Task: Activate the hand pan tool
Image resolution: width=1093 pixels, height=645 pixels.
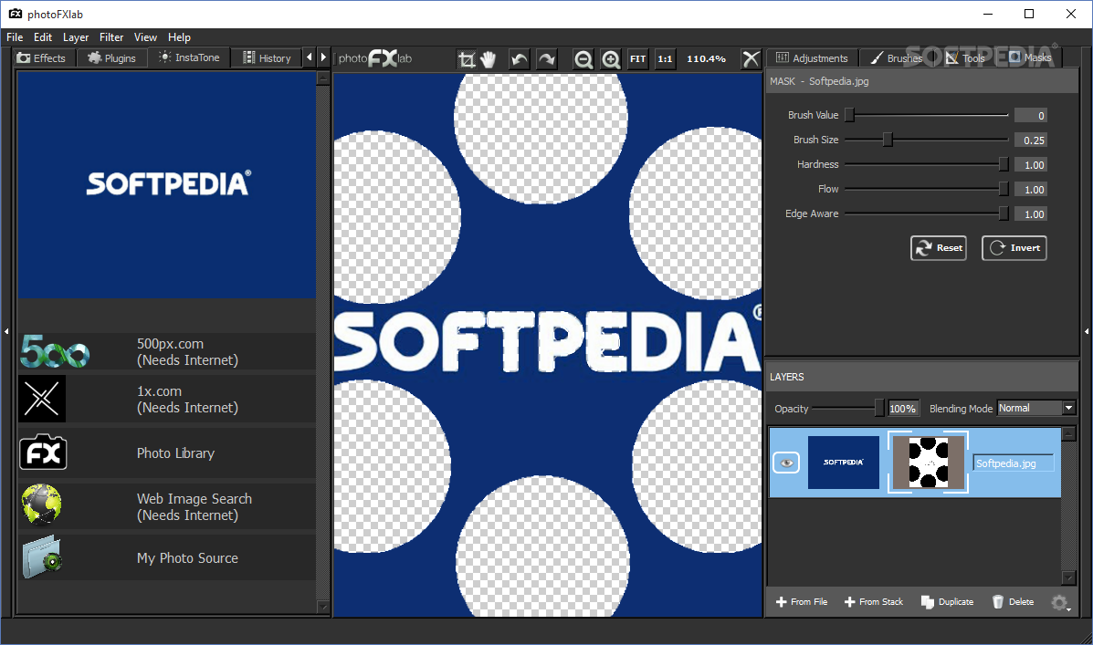Action: (x=488, y=59)
